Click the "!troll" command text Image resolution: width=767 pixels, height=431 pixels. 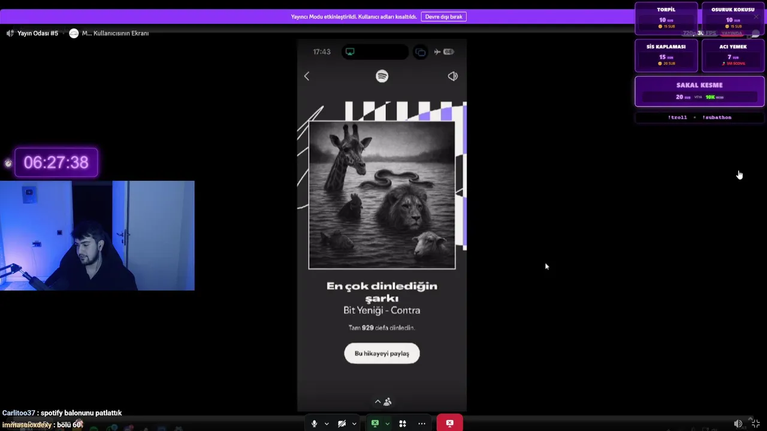677,117
